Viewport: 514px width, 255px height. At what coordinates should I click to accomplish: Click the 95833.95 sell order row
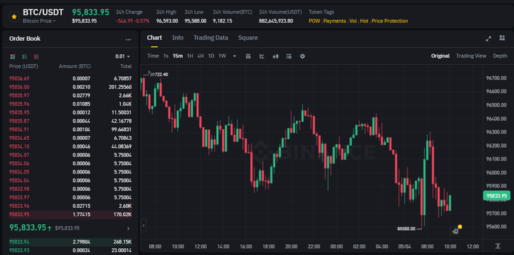pos(70,215)
